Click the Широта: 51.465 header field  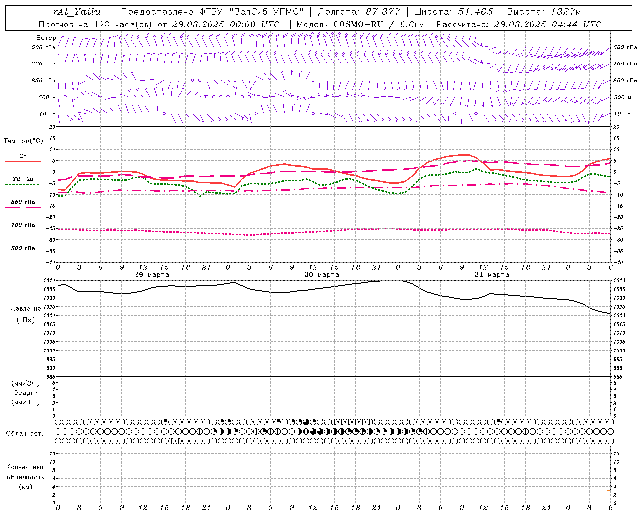tap(453, 12)
